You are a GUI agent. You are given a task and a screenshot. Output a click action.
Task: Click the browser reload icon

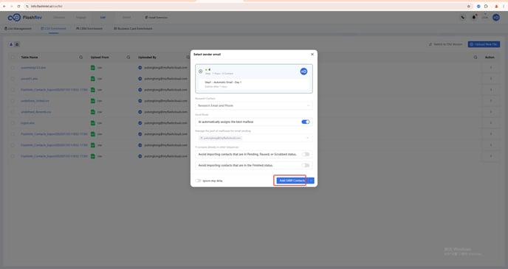(18, 6)
